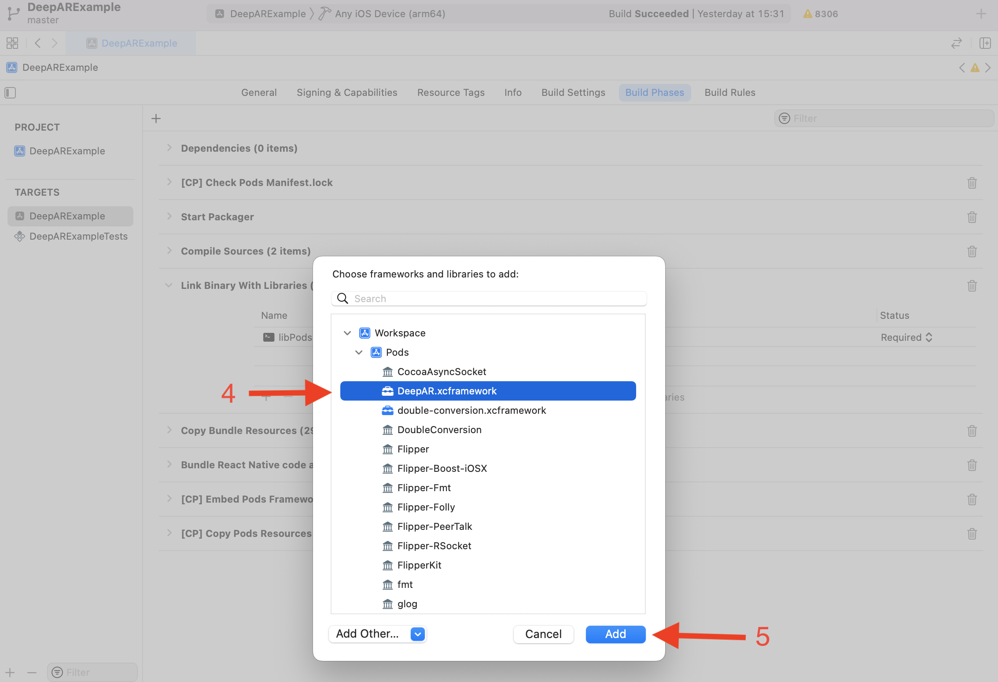Viewport: 998px width, 682px height.
Task: Switch to the Build Settings tab
Action: coord(573,92)
